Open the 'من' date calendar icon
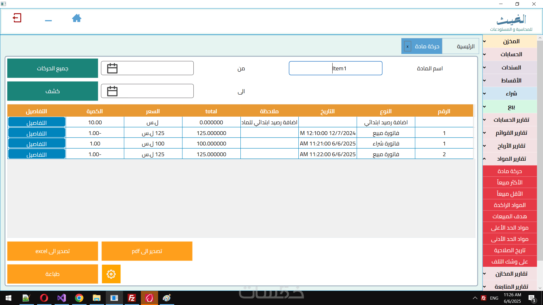This screenshot has height=305, width=543. pyautogui.click(x=112, y=68)
